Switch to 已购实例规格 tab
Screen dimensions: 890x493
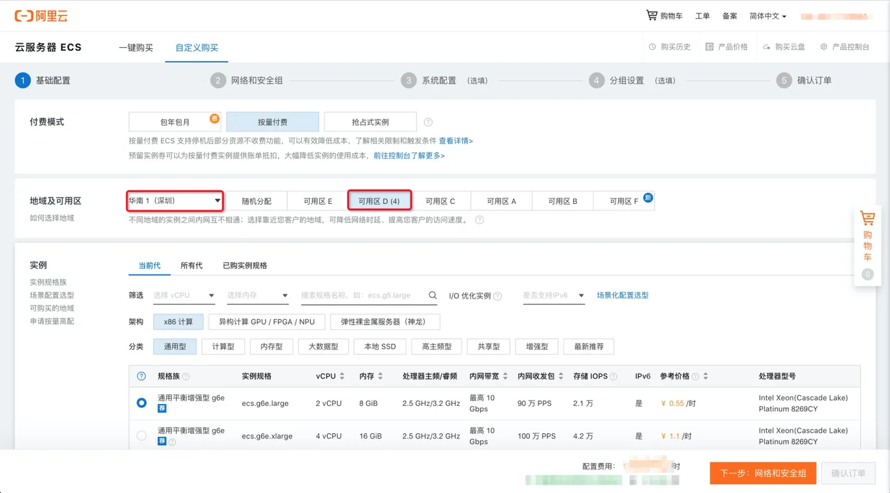point(245,266)
